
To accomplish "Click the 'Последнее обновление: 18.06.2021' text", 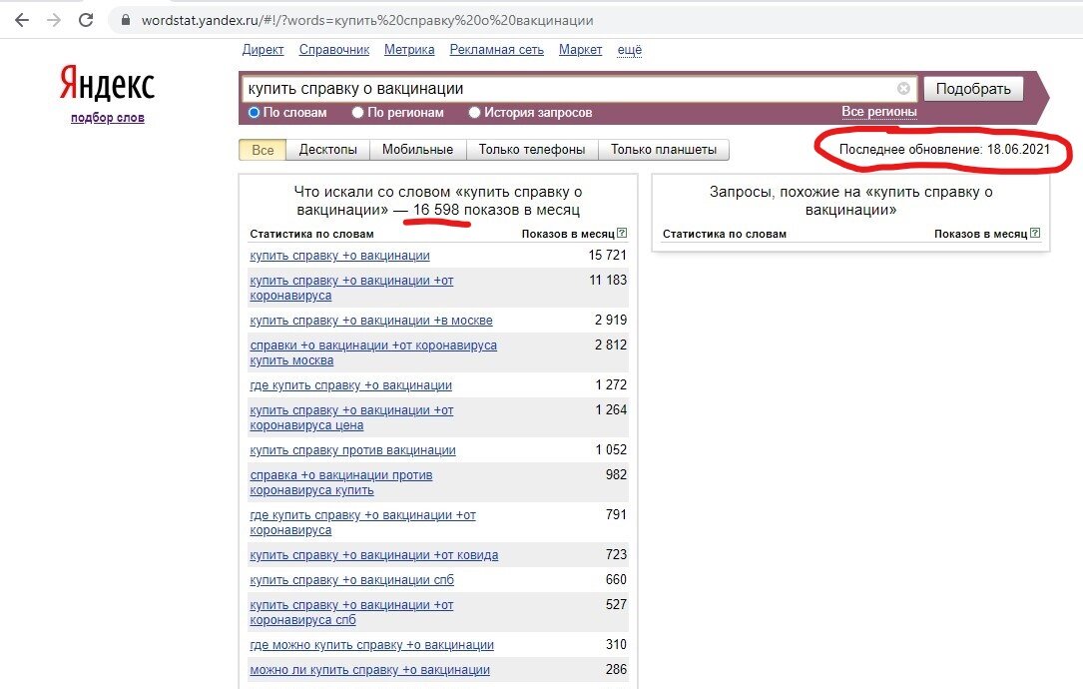I will coord(944,149).
